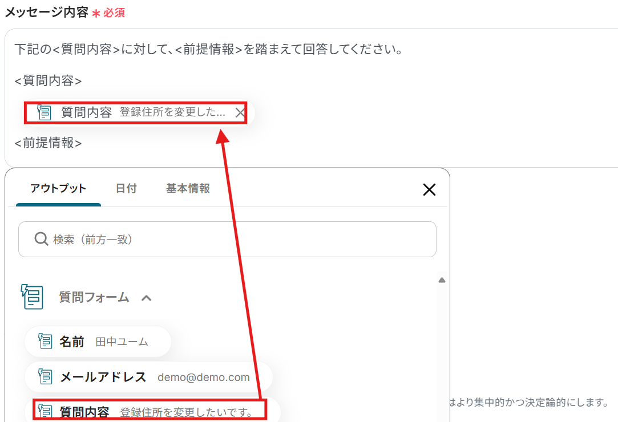The image size is (618, 422).
Task: Remove the 質問内容 chip from the message
Action: pos(240,113)
